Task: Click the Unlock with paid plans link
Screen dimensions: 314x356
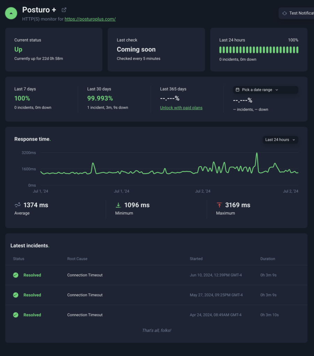Action: tap(181, 108)
